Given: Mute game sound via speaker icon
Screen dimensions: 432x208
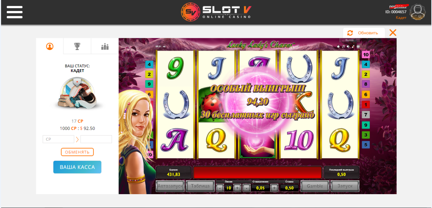Looking at the screenshot, I should 348,46.
